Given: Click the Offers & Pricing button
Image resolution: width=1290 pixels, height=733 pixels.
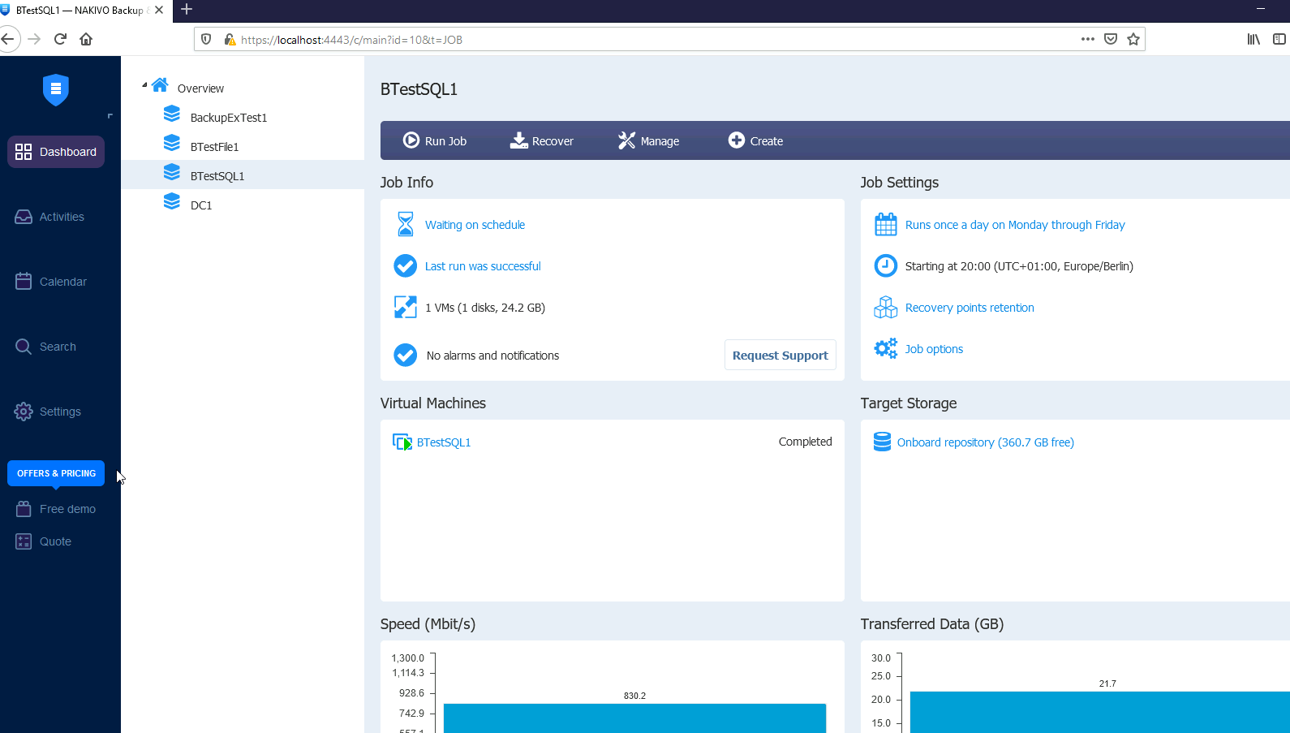Looking at the screenshot, I should [x=56, y=473].
